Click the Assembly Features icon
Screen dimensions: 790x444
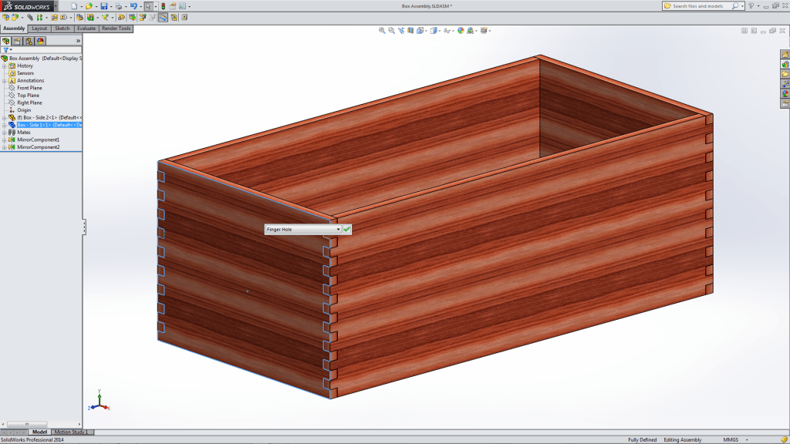coord(90,17)
